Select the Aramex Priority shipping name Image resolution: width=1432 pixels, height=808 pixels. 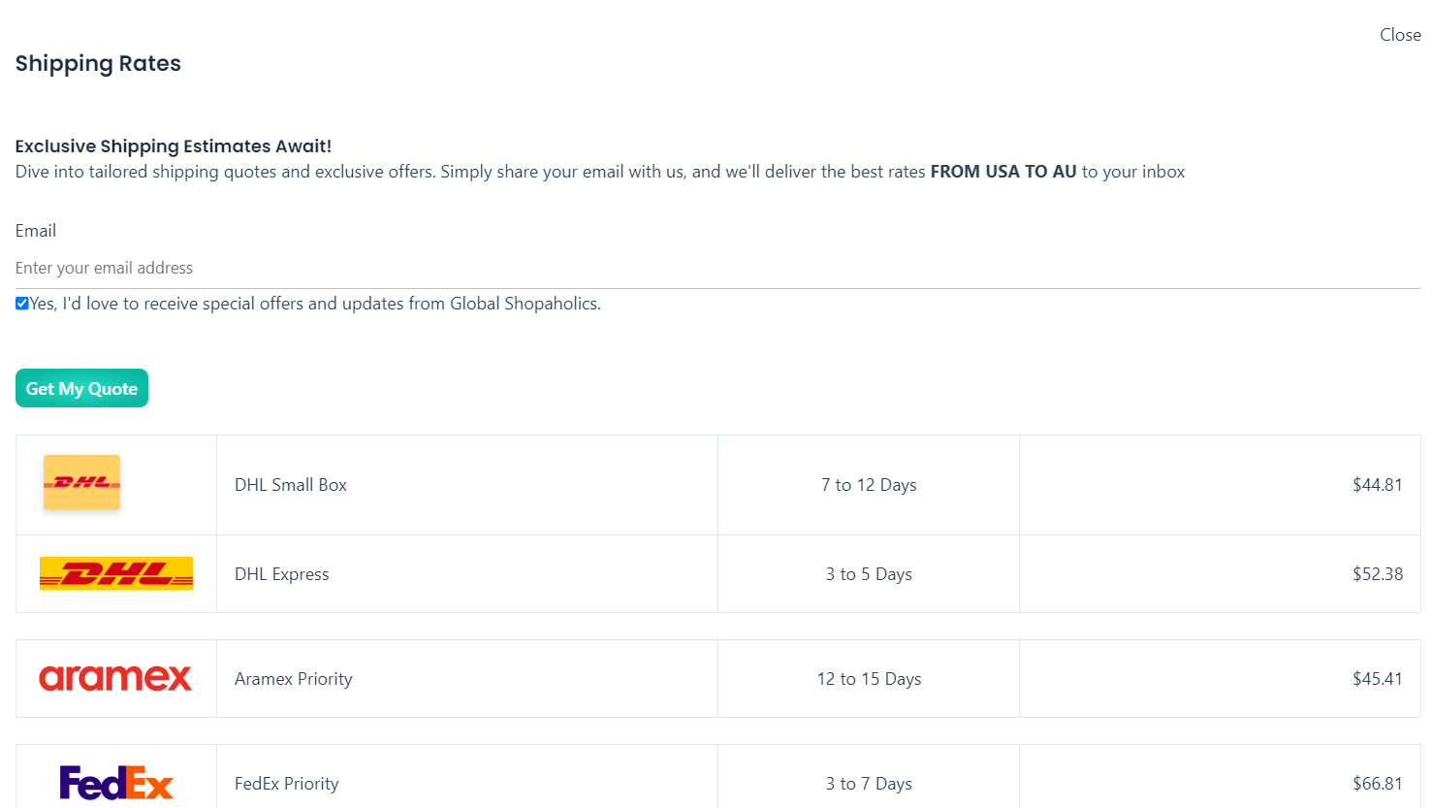[x=294, y=679]
